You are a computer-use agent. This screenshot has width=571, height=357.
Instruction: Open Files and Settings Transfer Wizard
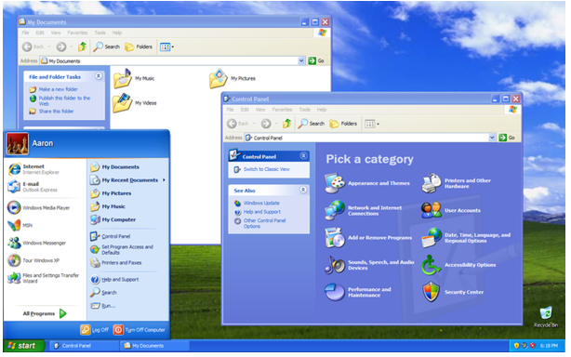tap(44, 278)
